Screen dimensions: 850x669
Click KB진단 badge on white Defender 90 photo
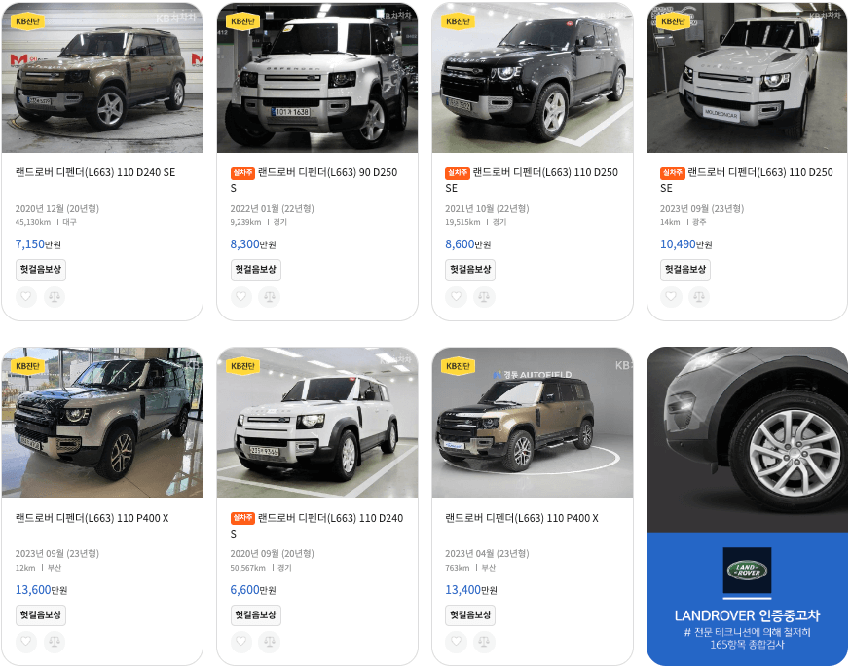click(242, 21)
